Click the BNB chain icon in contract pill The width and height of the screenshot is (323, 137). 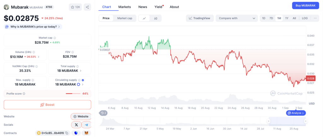coord(38,133)
